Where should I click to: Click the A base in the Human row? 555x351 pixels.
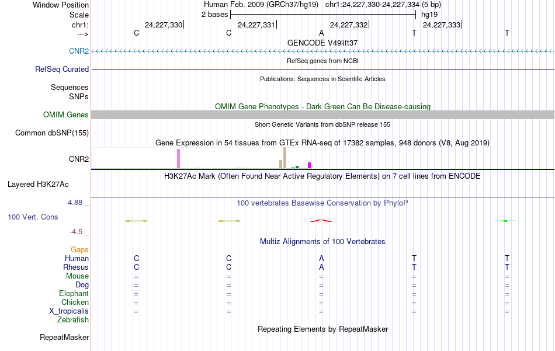pos(321,259)
